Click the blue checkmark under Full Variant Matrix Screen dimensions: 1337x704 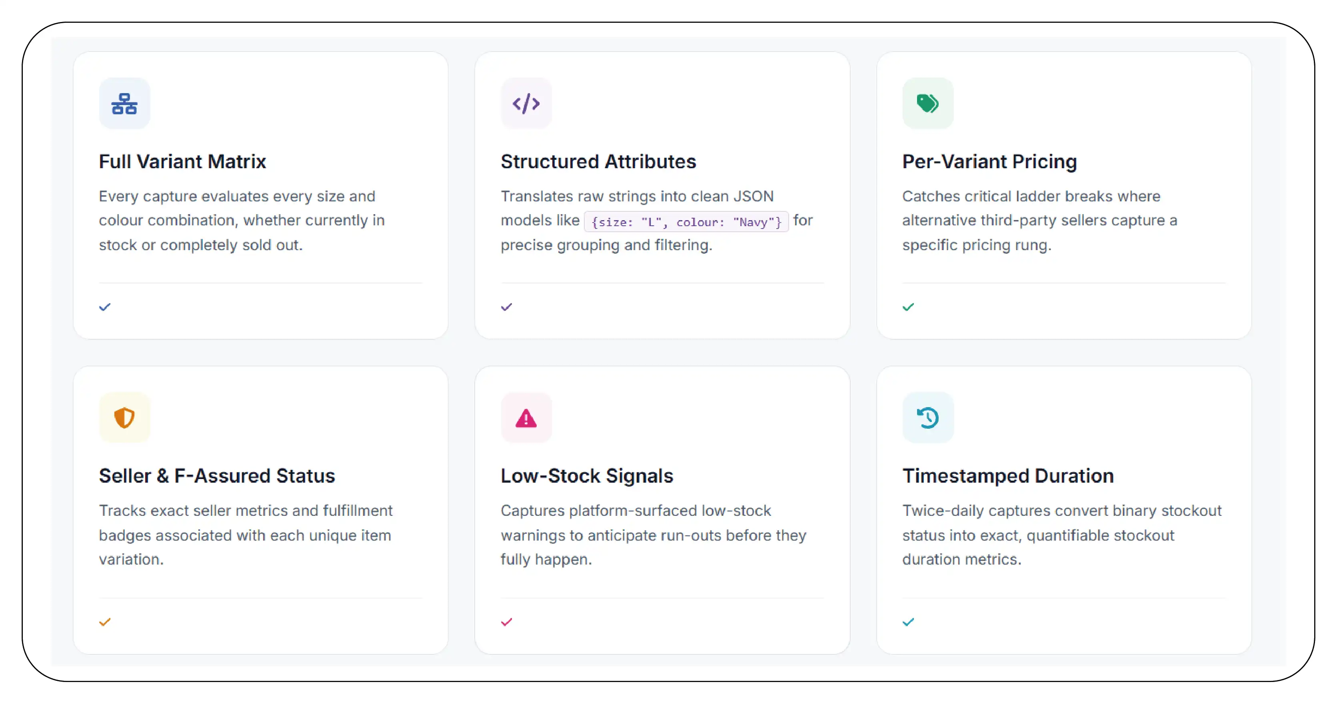pyautogui.click(x=105, y=307)
